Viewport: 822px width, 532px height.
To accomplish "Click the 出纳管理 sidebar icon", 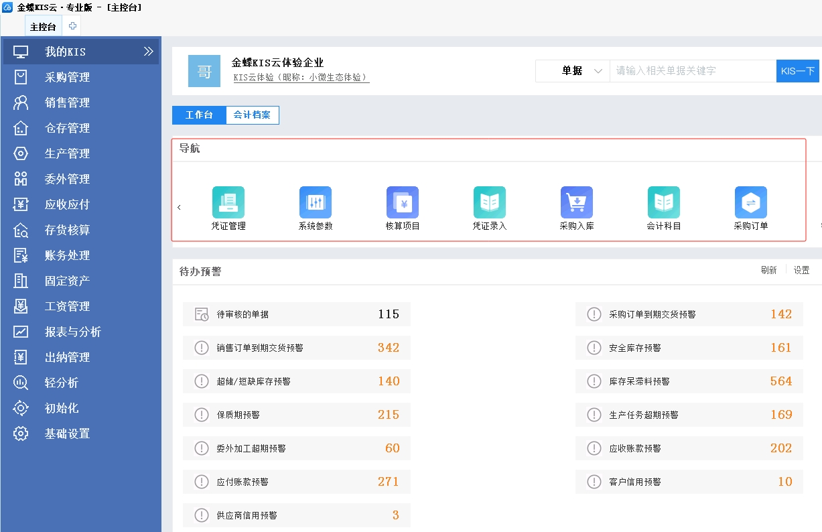I will tap(21, 357).
